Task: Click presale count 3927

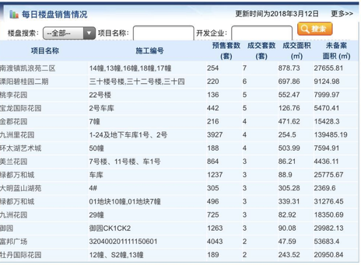Action: tap(215, 135)
